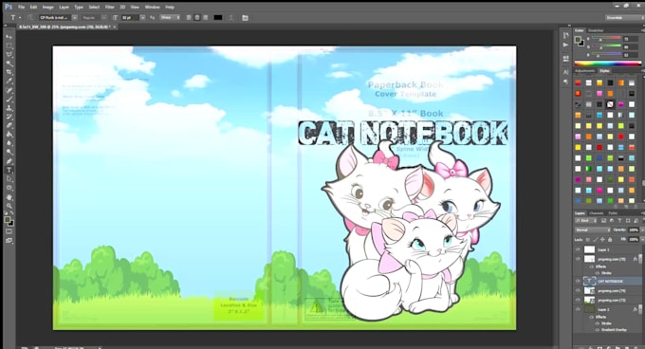Viewport: 645px width, 349px height.
Task: Open the font size dropdown
Action: coord(142,18)
